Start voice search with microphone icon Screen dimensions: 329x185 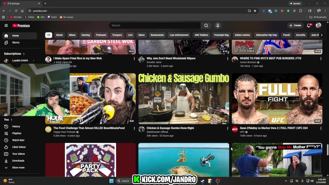[218, 25]
